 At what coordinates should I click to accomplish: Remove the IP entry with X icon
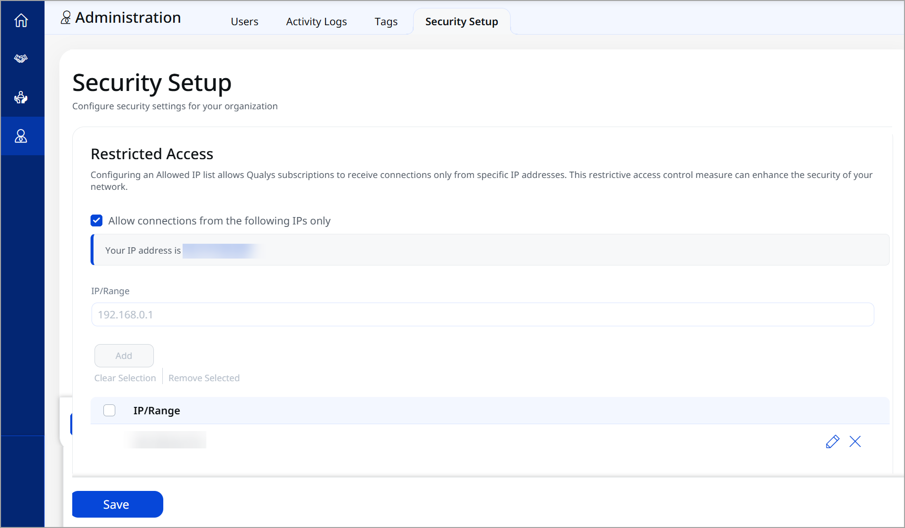tap(855, 441)
